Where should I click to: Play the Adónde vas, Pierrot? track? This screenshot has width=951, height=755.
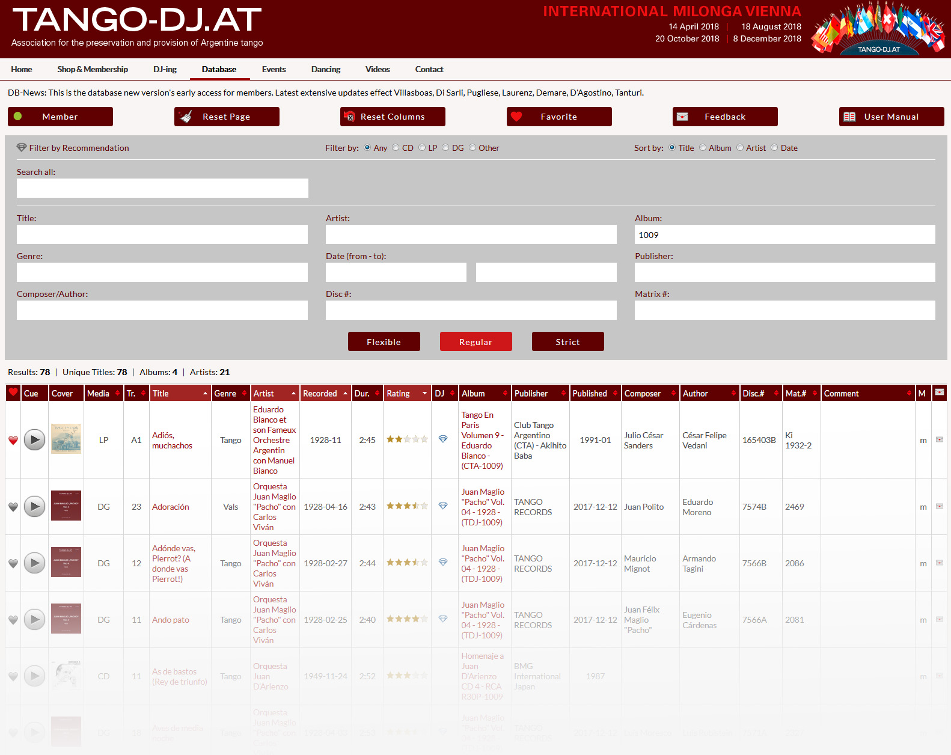click(x=35, y=563)
